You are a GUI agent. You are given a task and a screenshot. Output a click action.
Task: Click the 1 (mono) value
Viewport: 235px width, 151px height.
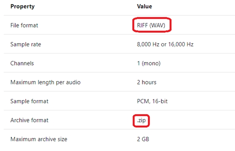coord(149,63)
